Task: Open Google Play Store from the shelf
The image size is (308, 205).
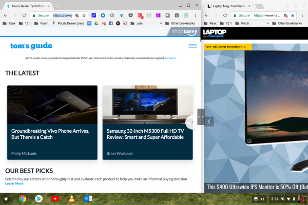Action: tap(39, 199)
